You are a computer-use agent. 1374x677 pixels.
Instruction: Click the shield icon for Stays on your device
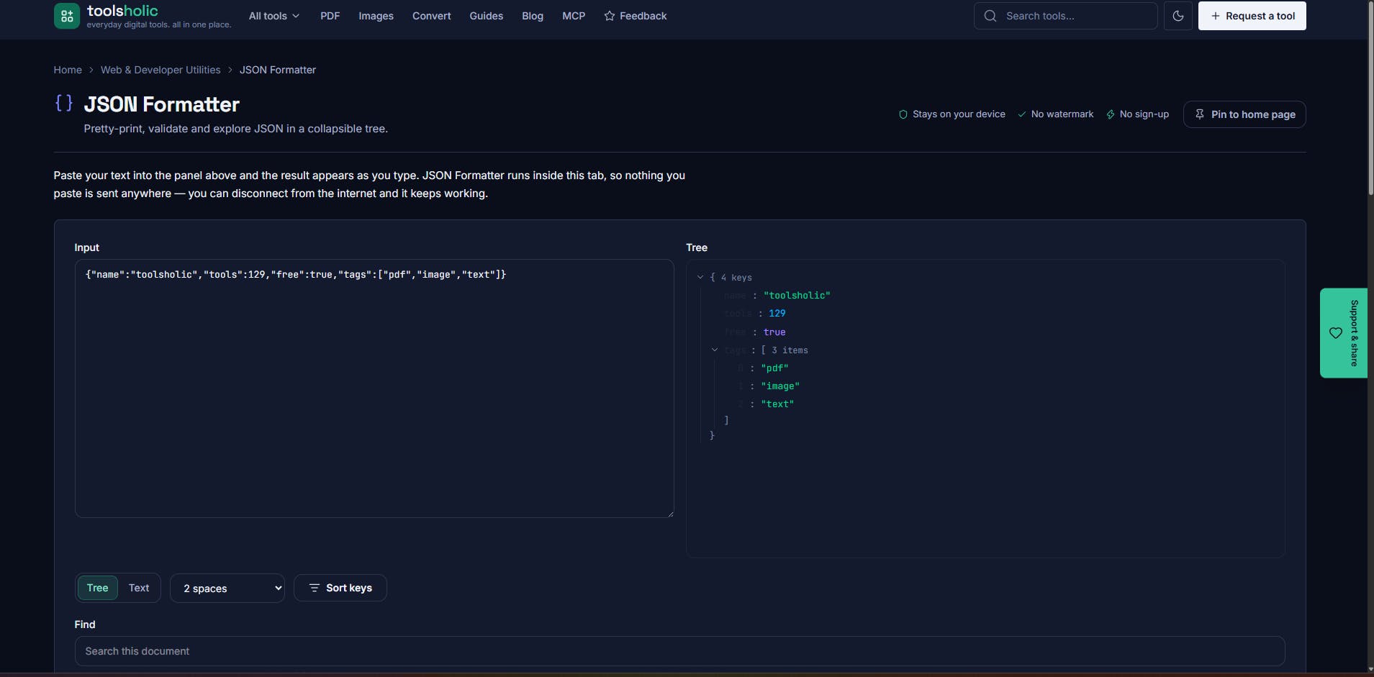click(903, 114)
